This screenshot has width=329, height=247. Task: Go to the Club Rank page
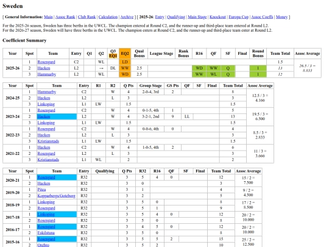tap(87, 17)
